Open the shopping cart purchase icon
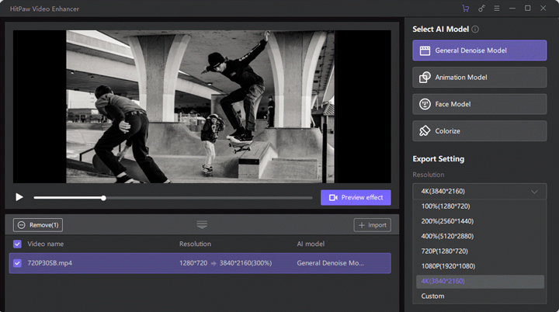 465,9
